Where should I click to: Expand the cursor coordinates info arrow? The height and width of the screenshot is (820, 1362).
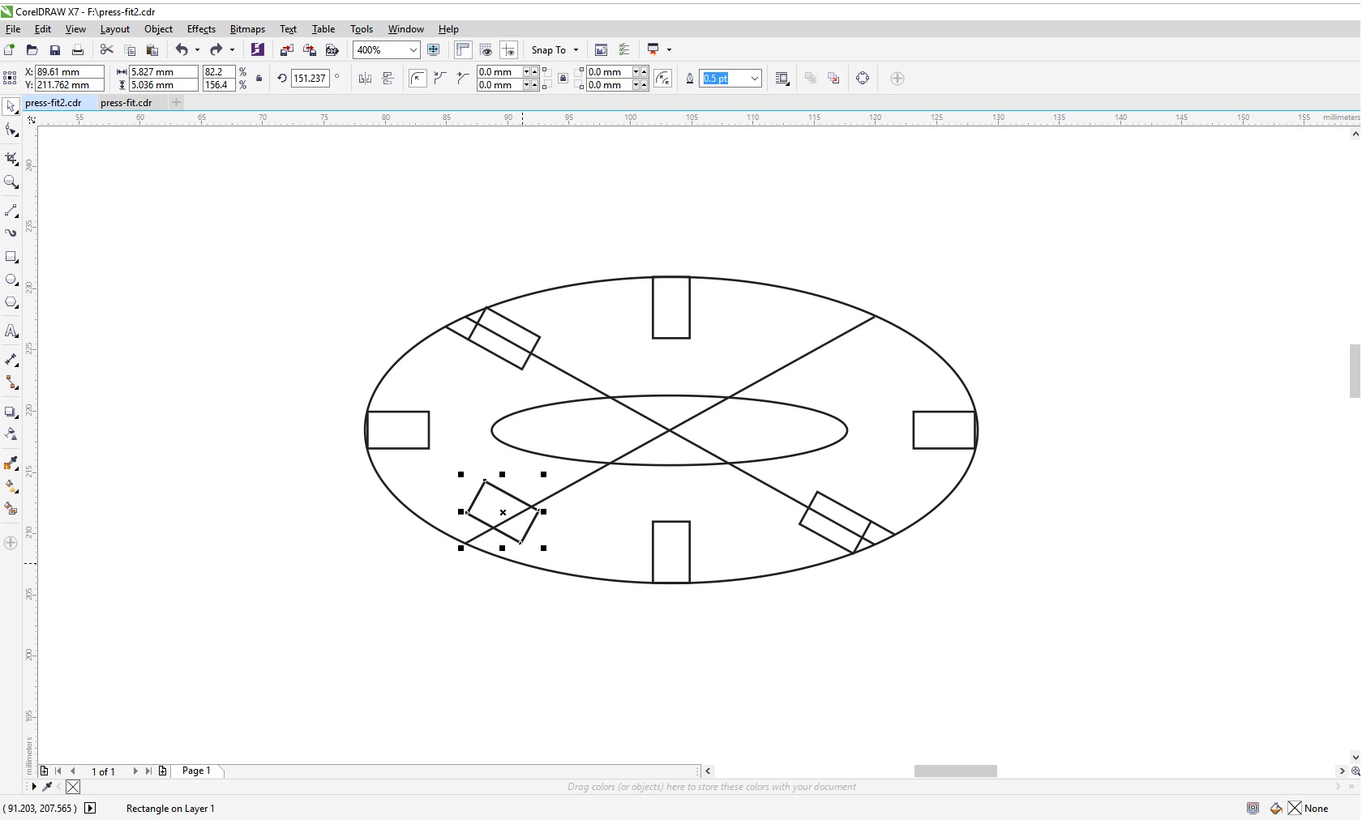90,808
